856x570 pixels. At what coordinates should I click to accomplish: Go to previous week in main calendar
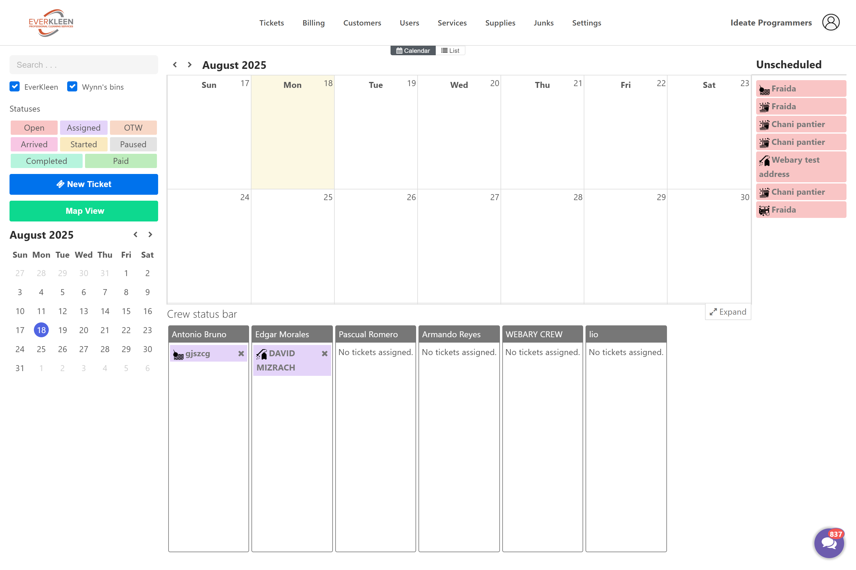coord(175,65)
